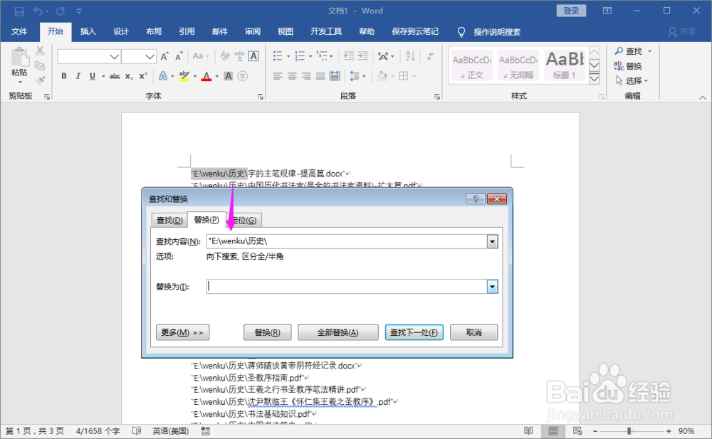
Task: Click the 替换为 Replace with input field
Action: click(x=347, y=287)
